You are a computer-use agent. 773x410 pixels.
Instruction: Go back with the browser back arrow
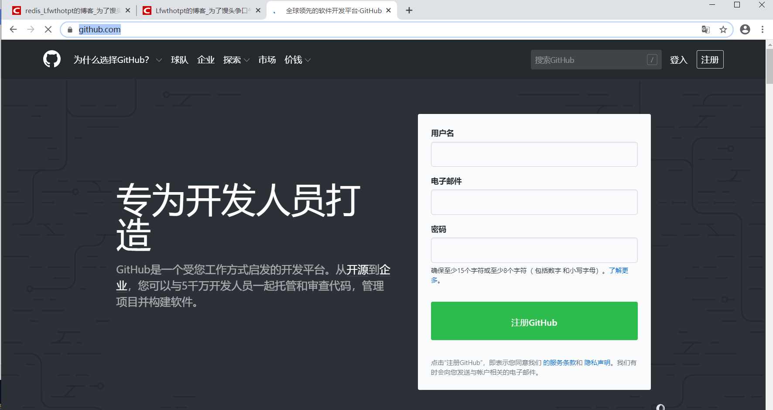(x=13, y=29)
